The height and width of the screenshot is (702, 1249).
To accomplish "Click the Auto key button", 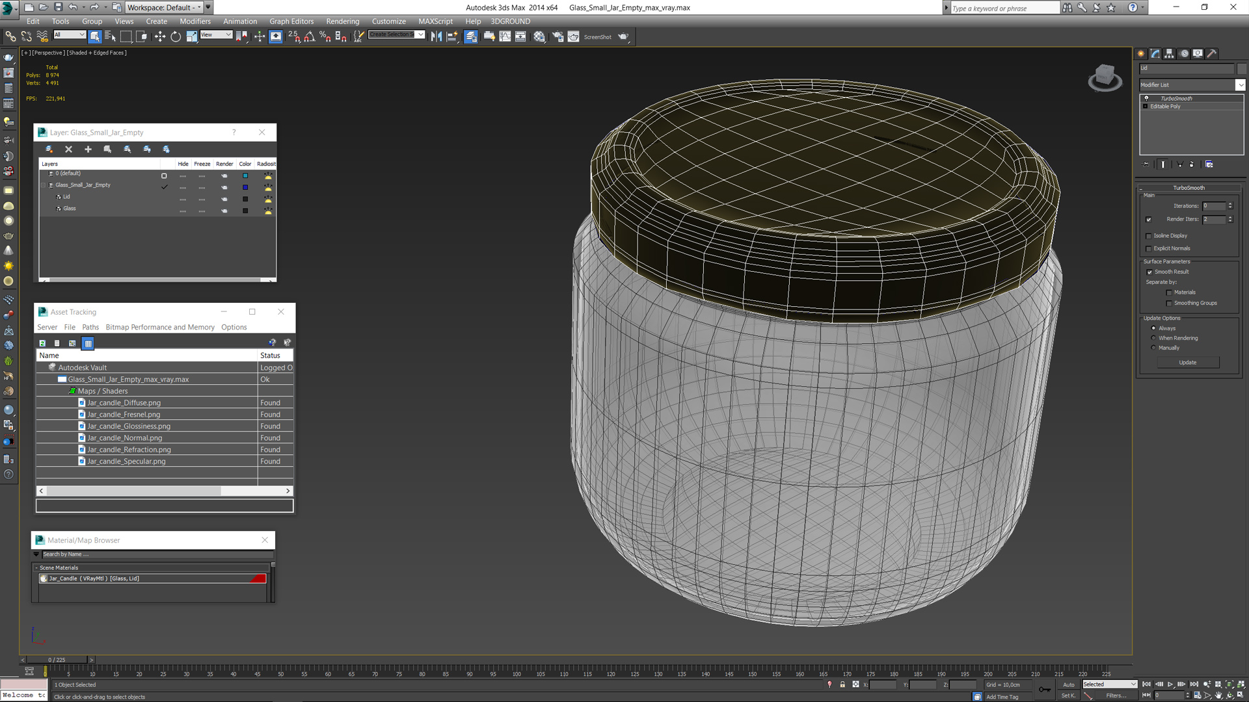I will [1069, 684].
